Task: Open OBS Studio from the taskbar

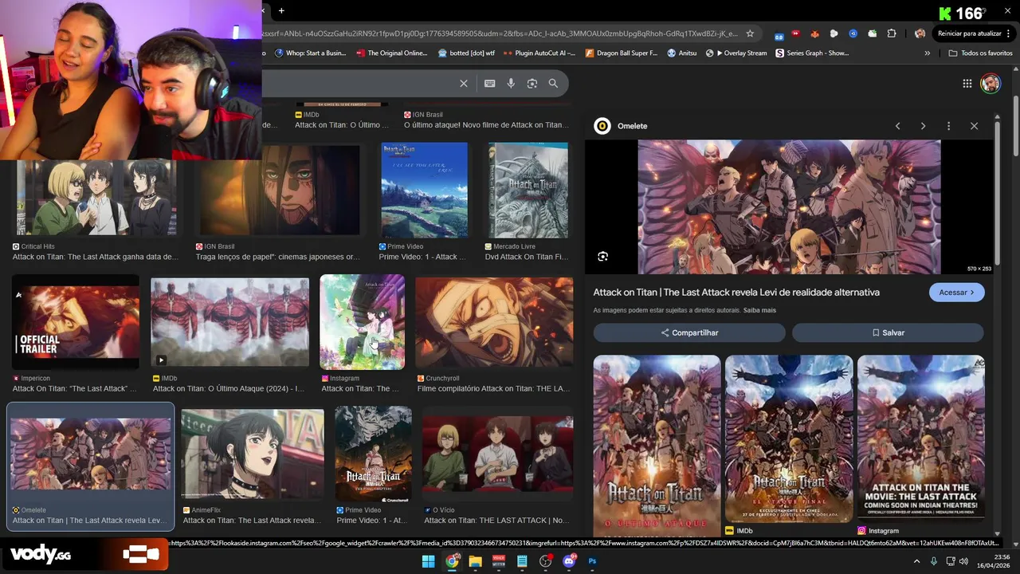Action: click(546, 561)
